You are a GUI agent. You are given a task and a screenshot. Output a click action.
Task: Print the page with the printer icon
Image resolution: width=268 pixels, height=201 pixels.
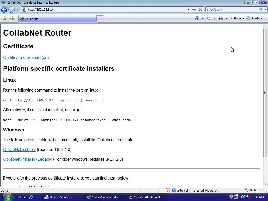(x=221, y=18)
